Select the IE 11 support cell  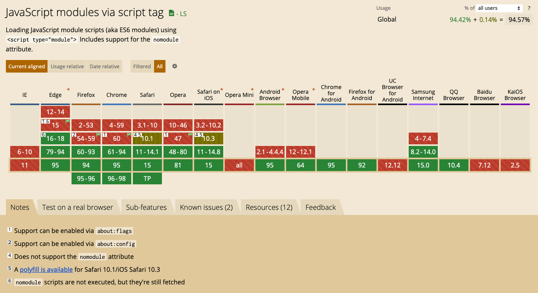(25, 165)
